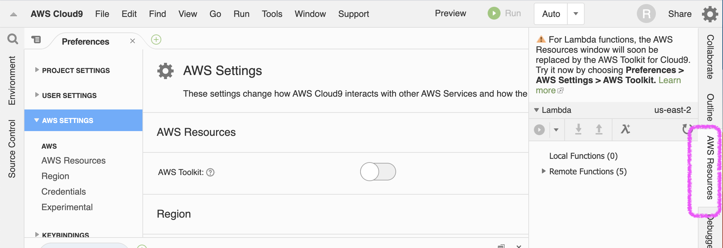Click the Share button
The height and width of the screenshot is (248, 723).
click(680, 14)
